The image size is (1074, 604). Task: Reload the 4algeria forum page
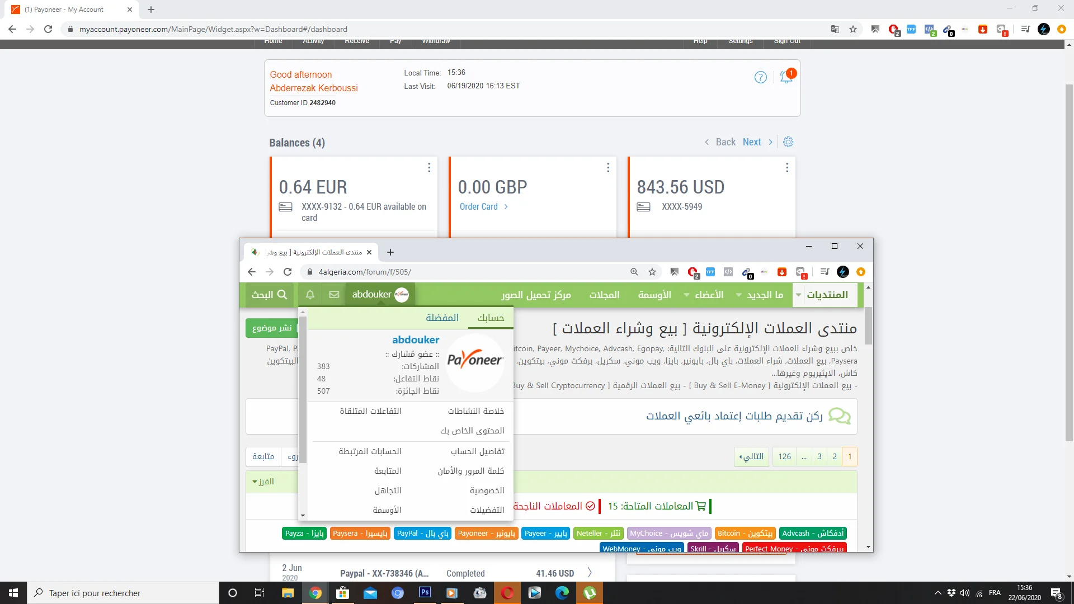click(x=288, y=272)
